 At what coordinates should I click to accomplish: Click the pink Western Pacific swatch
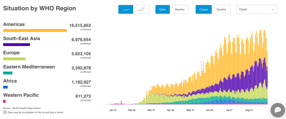(x=4, y=101)
